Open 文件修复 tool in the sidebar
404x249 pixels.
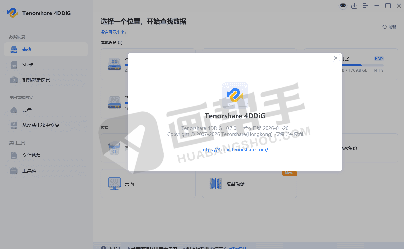pos(46,155)
